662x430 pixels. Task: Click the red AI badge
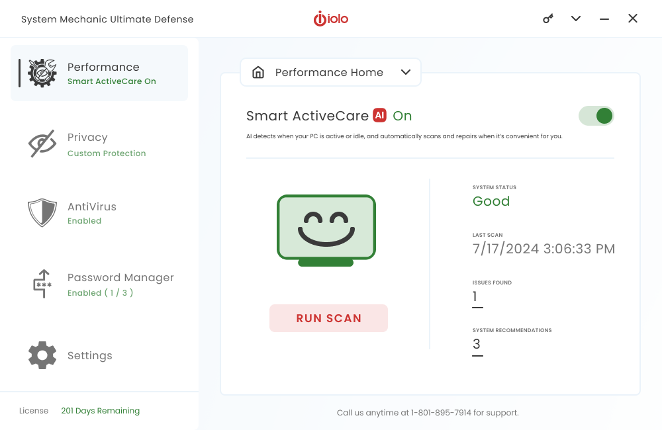(x=379, y=115)
